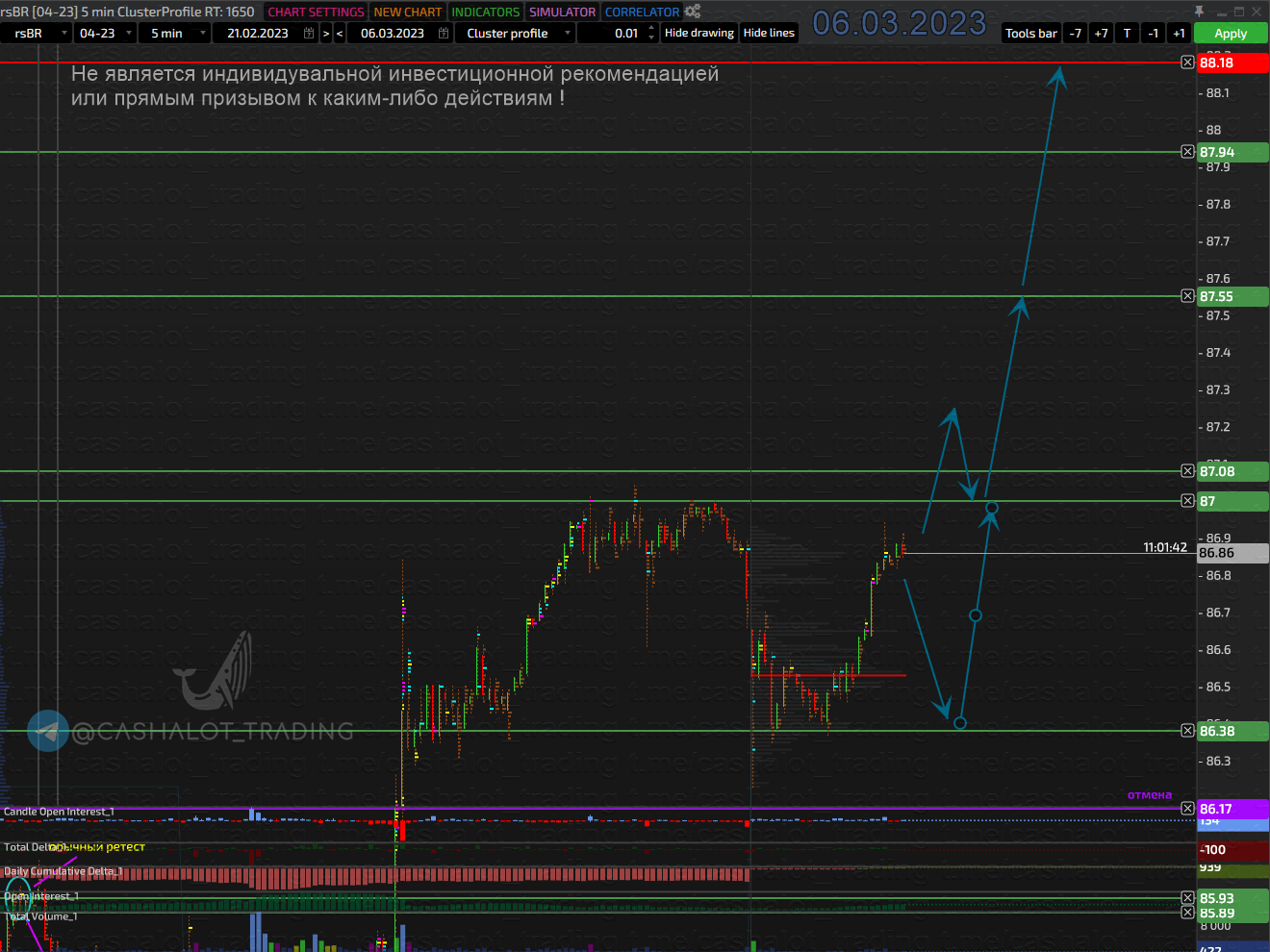Click the +7 days button
Screen dimensions: 1270x952
click(x=1101, y=33)
